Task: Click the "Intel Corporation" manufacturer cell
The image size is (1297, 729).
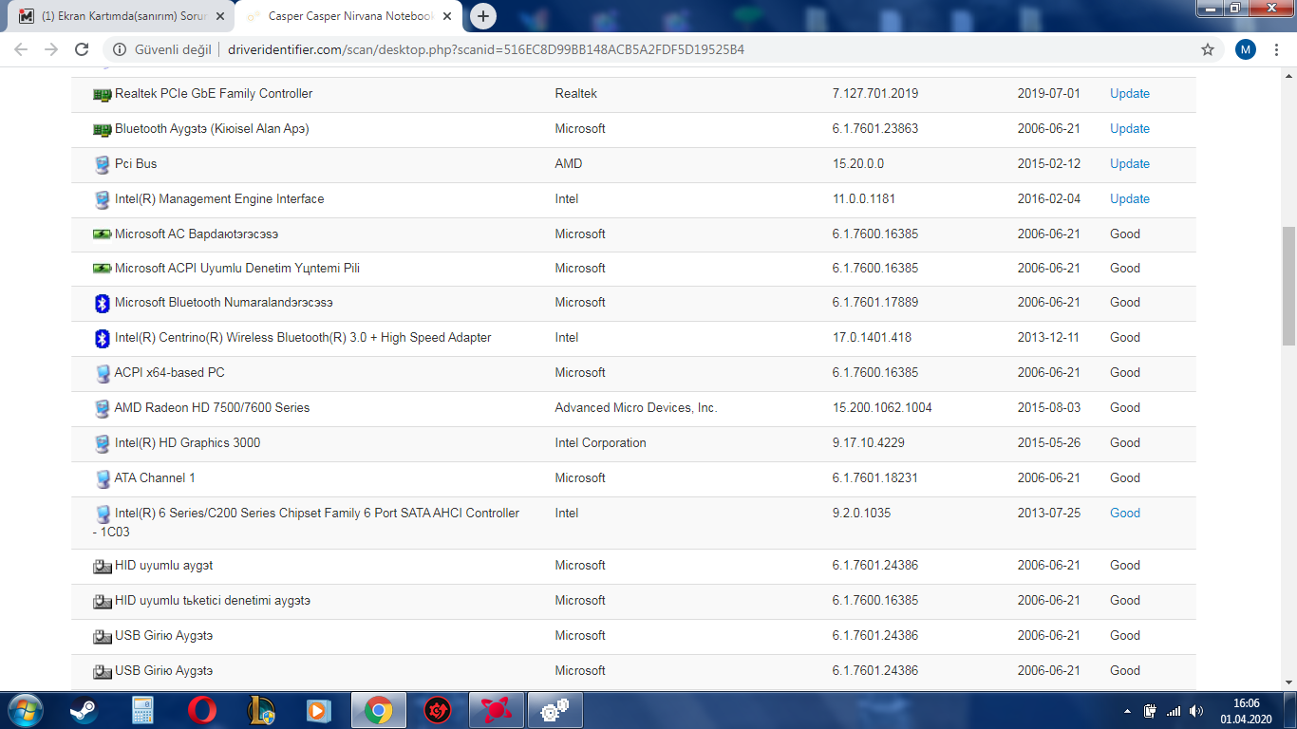Action: (x=601, y=443)
